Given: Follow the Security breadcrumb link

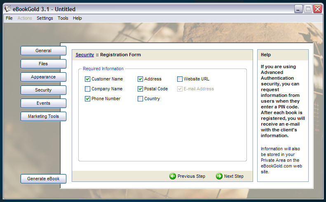Looking at the screenshot, I should coord(84,55).
